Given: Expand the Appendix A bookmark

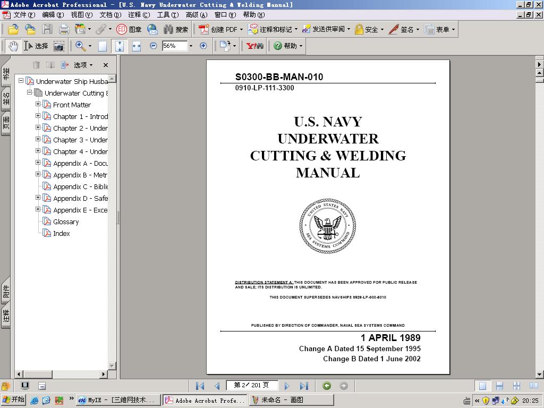Looking at the screenshot, I should pyautogui.click(x=38, y=163).
